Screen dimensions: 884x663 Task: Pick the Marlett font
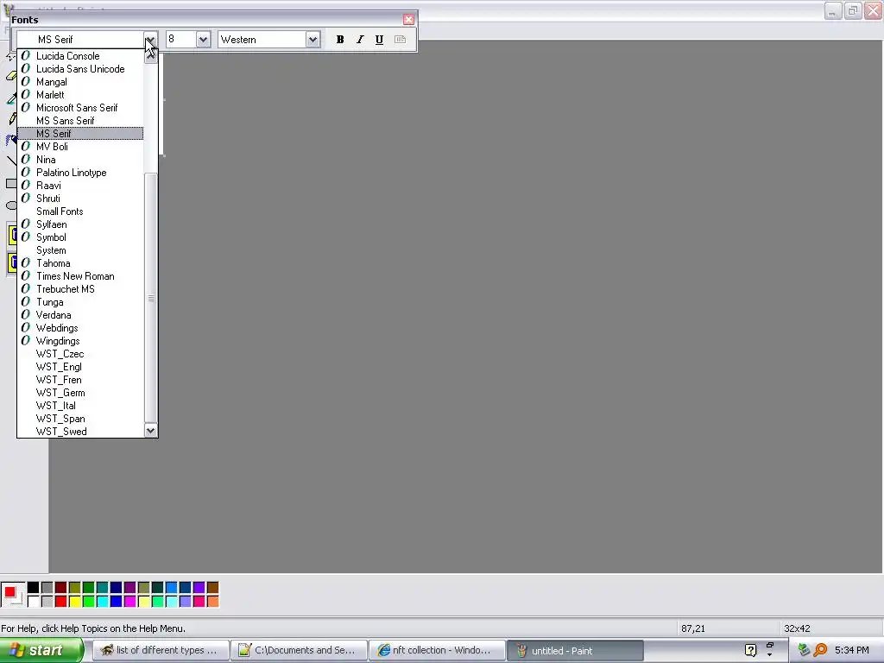80,95
